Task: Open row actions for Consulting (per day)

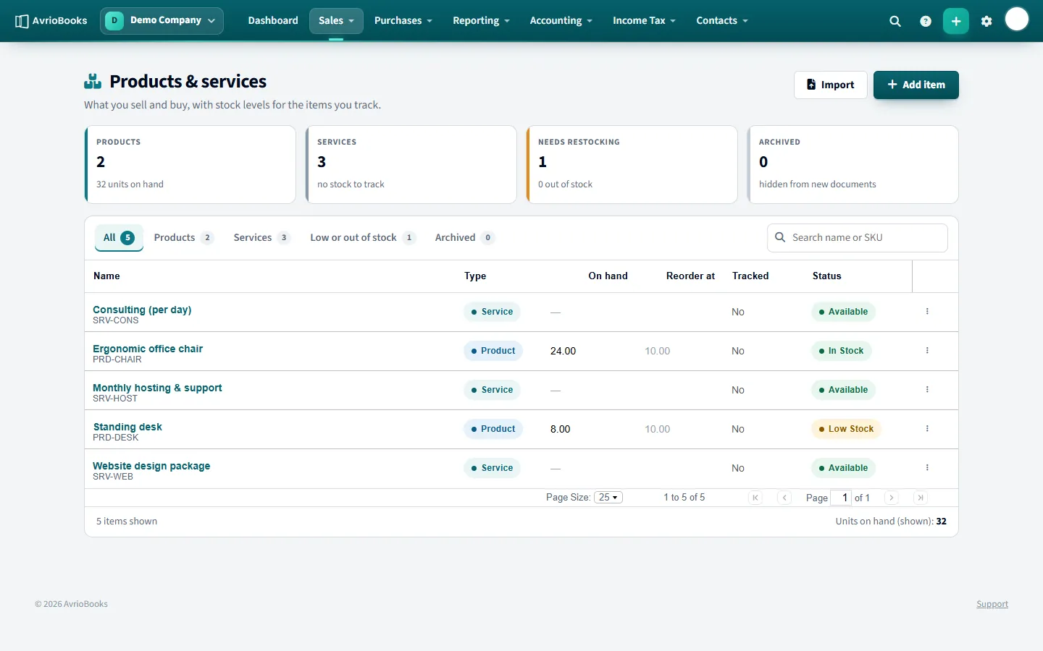Action: pos(927,312)
